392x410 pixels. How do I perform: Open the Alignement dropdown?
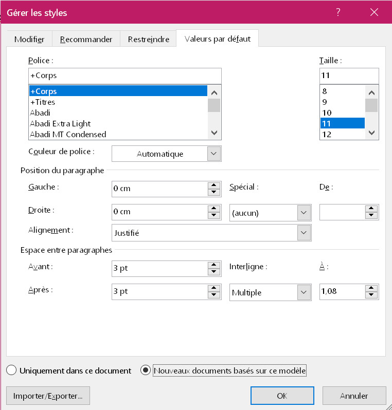tap(304, 233)
